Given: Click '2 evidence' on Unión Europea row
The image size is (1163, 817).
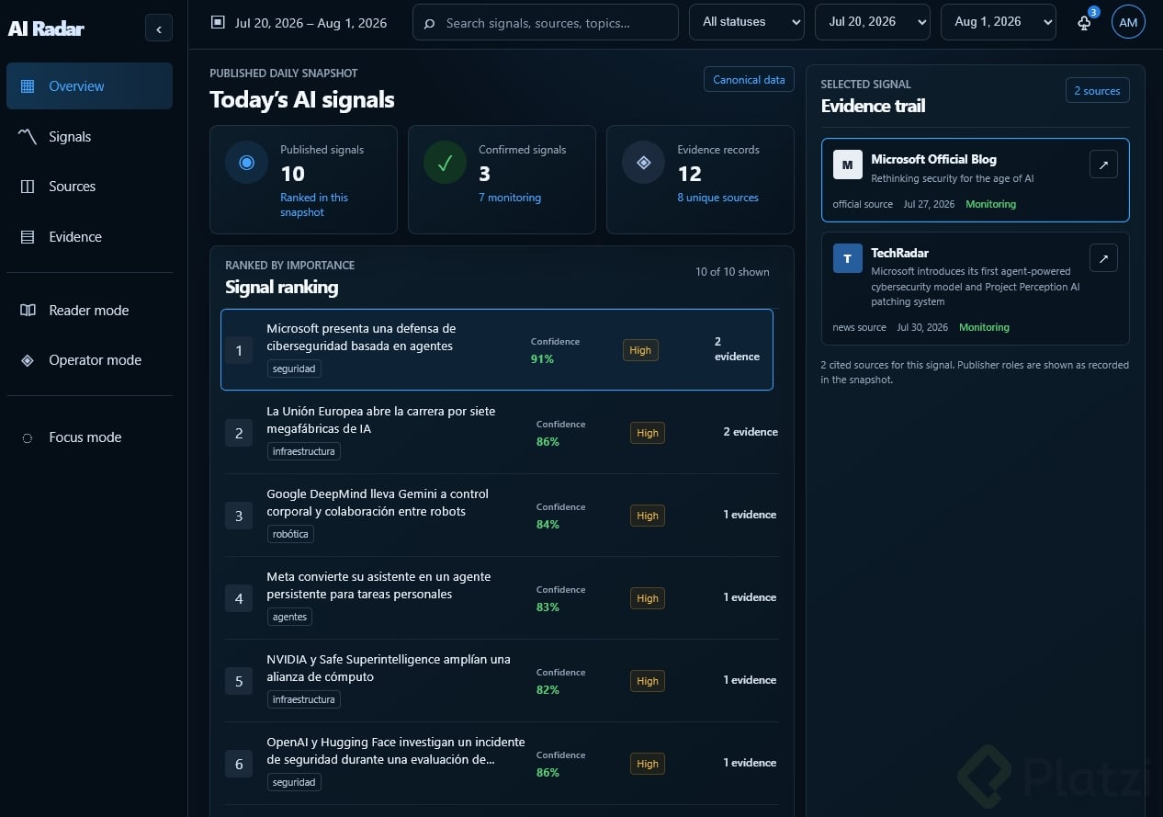Looking at the screenshot, I should pyautogui.click(x=751, y=432).
